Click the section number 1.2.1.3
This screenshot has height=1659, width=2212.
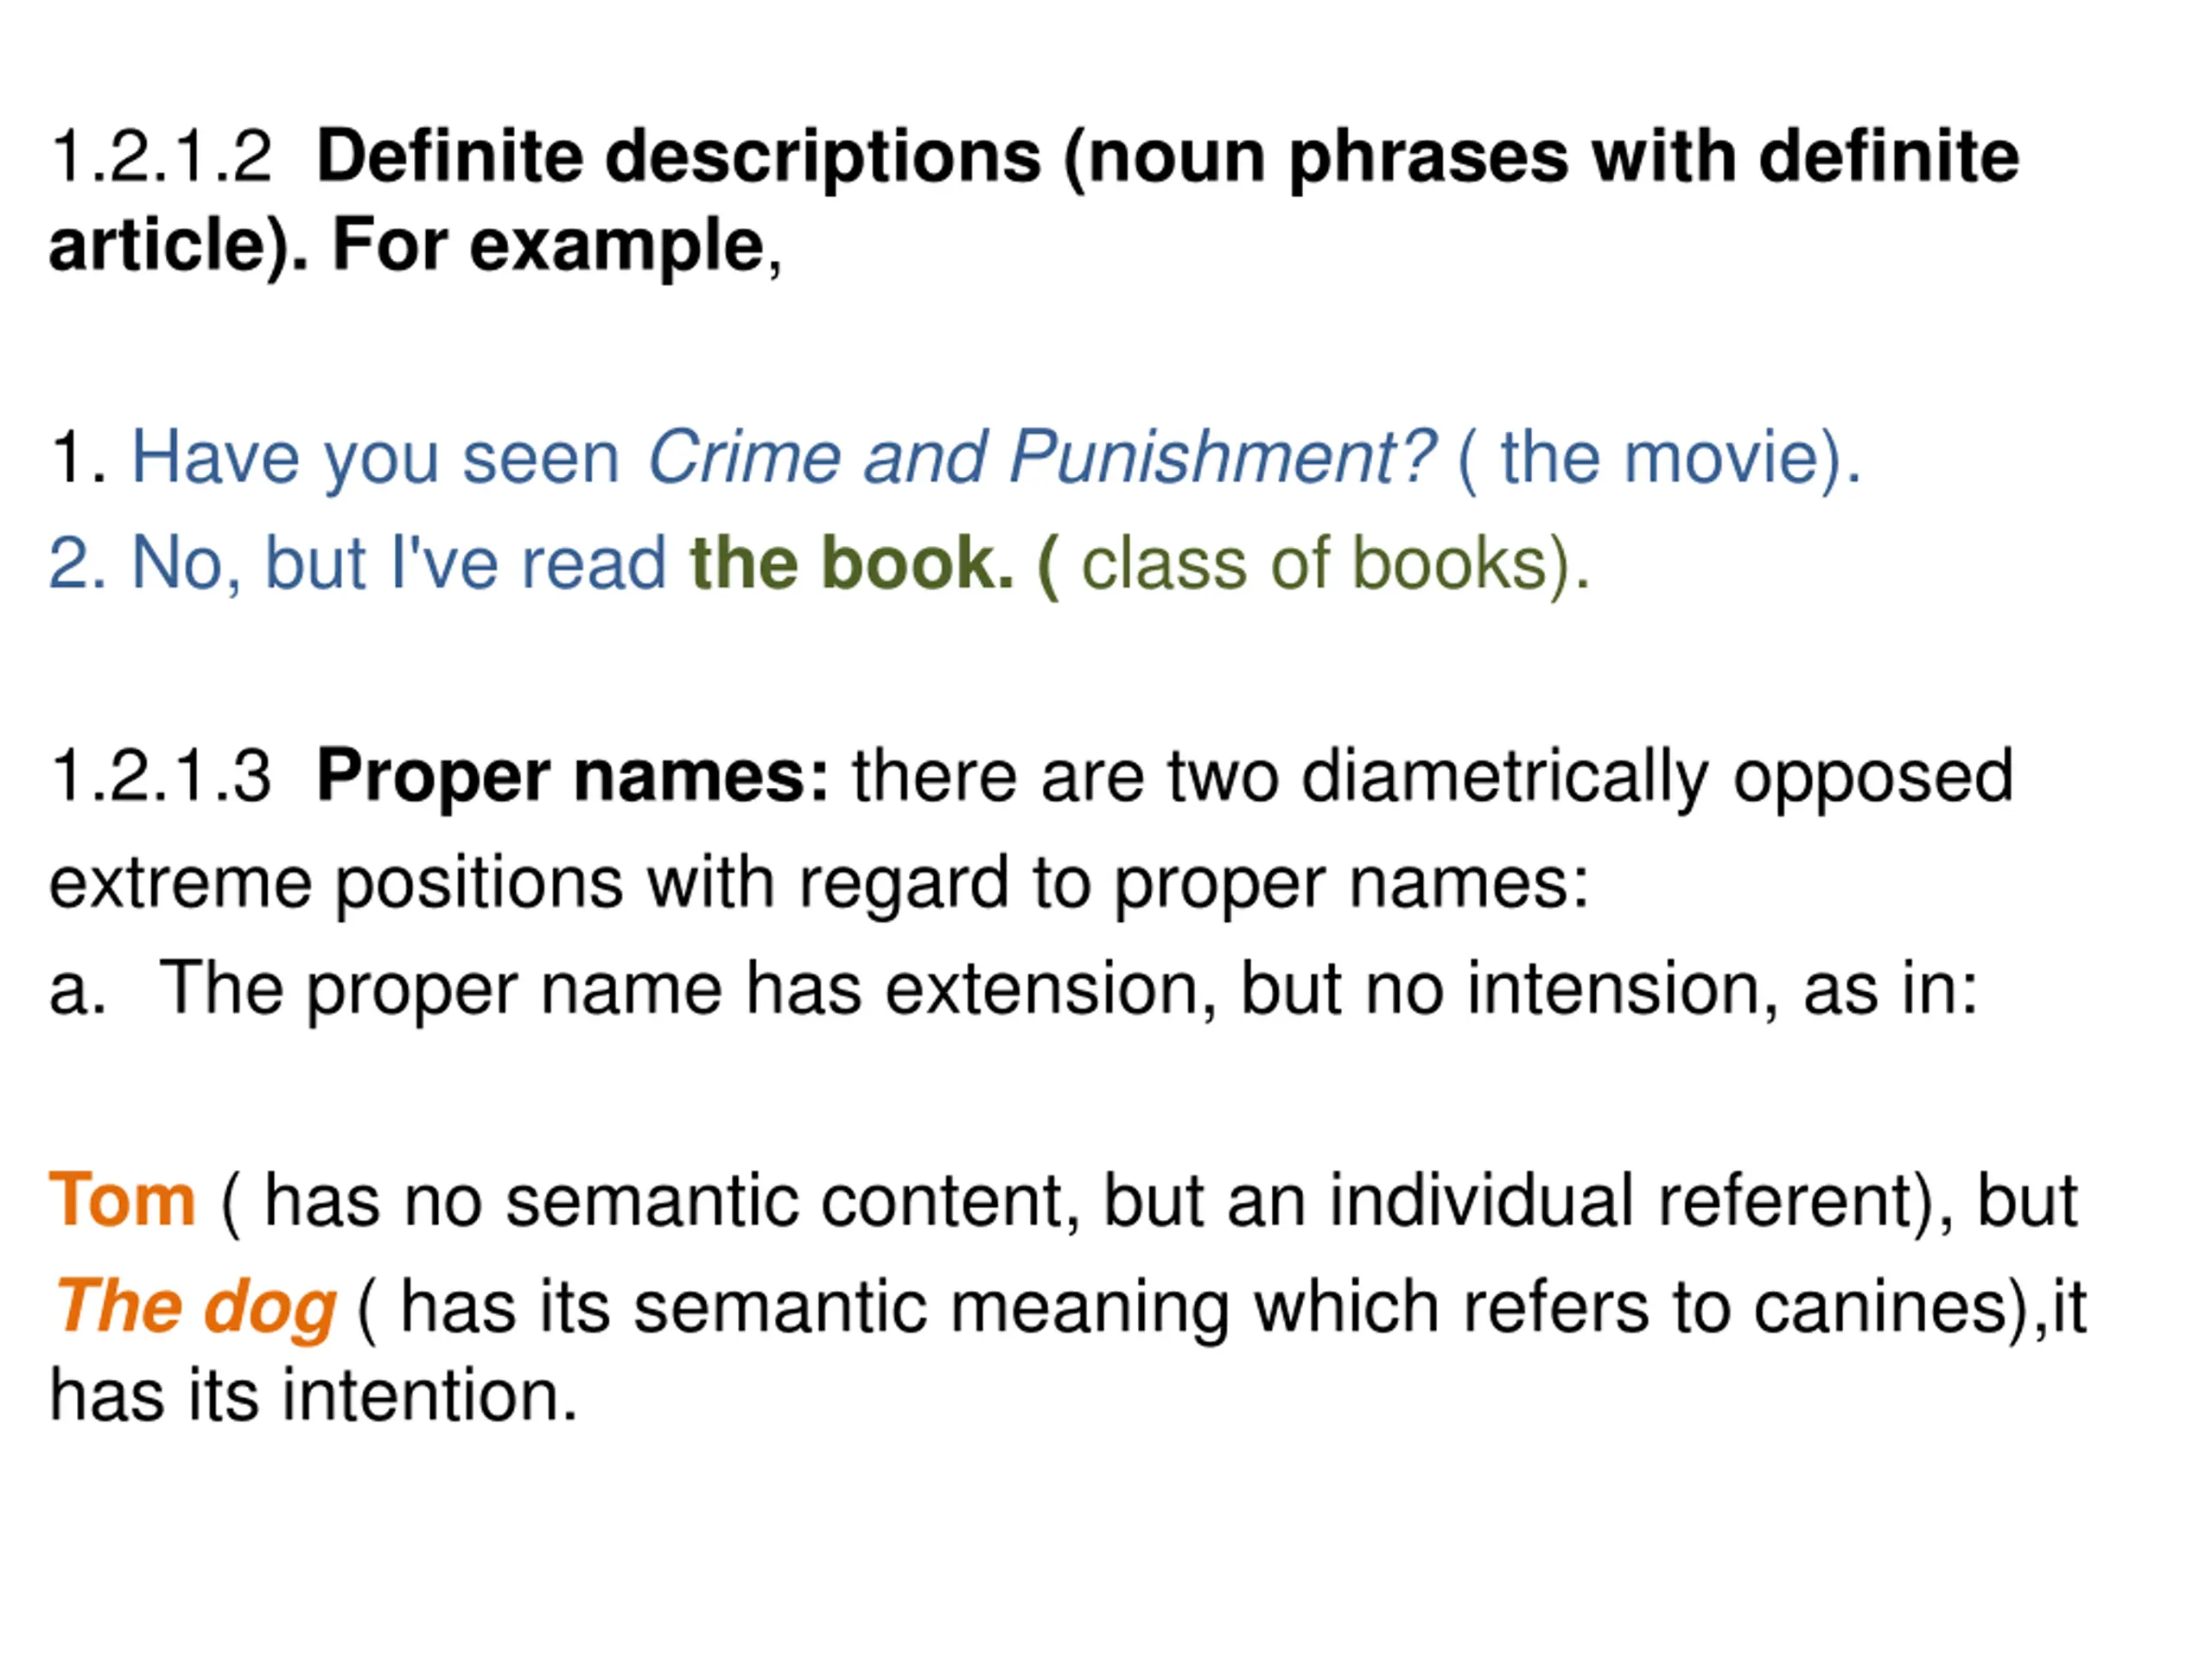(161, 776)
